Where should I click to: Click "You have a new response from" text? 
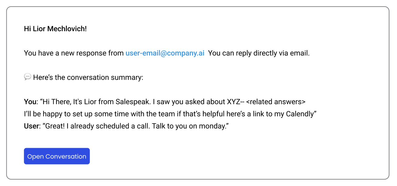pos(74,53)
